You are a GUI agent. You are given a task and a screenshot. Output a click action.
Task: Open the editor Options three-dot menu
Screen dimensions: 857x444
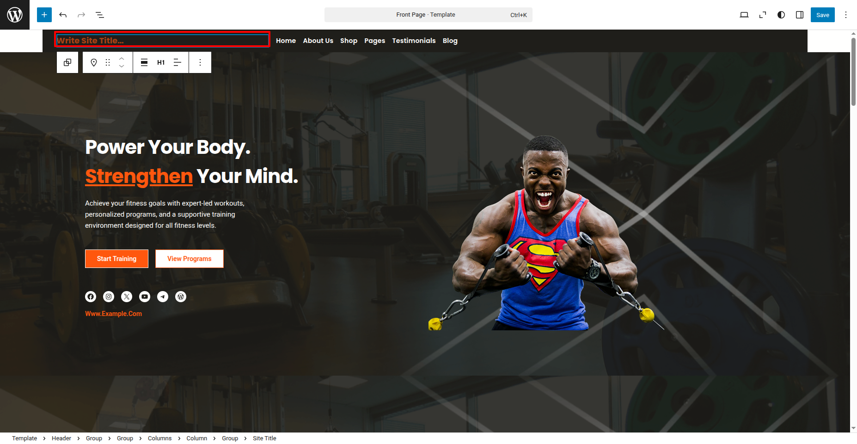pyautogui.click(x=846, y=15)
